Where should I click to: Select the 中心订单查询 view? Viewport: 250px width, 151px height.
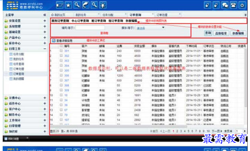pyautogui.click(x=80, y=21)
